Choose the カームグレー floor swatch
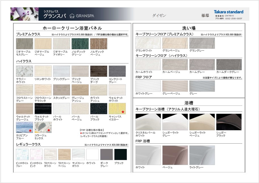The height and width of the screenshot is (183, 259). click(202, 65)
